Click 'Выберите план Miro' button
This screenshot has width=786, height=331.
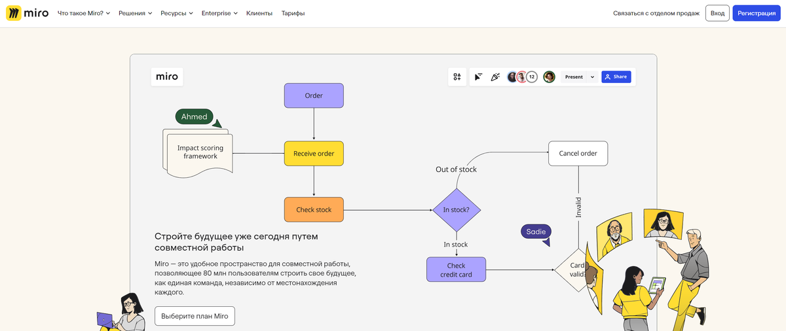click(x=195, y=316)
